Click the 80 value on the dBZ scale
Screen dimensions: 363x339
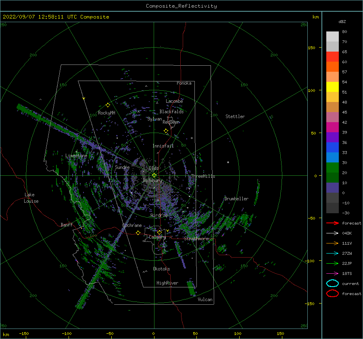point(344,32)
